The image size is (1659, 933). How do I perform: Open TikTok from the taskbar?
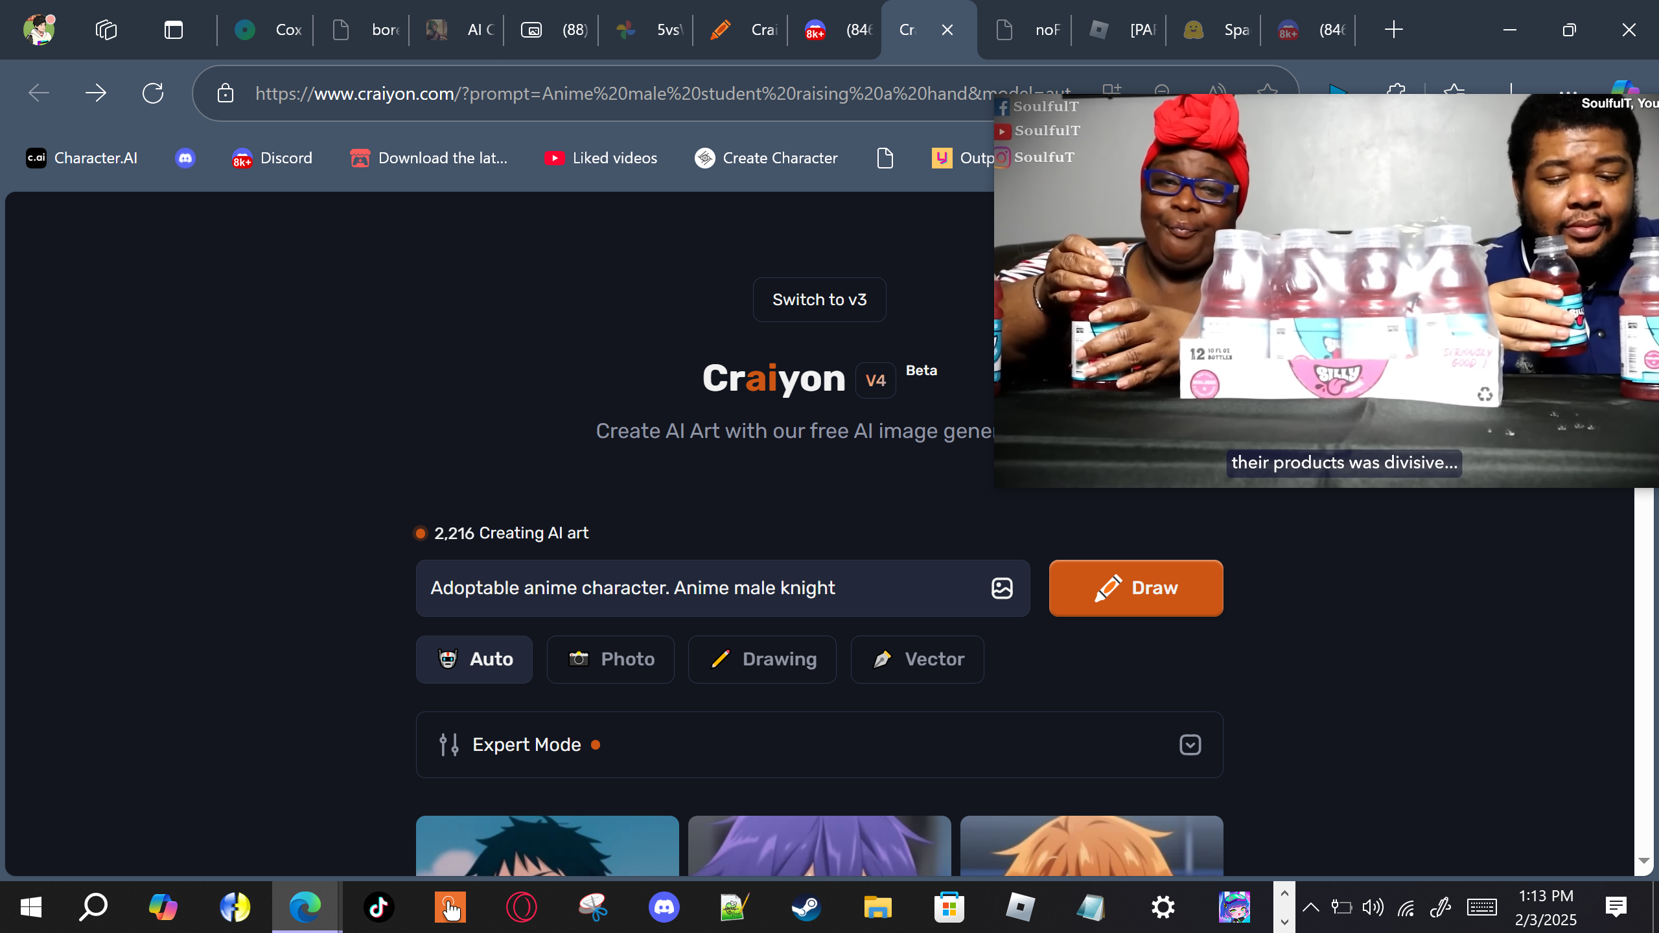pyautogui.click(x=379, y=907)
